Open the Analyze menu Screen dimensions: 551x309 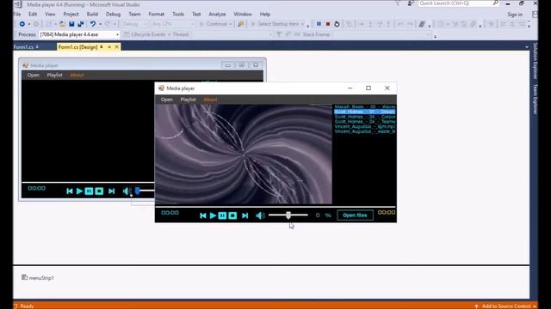click(217, 15)
